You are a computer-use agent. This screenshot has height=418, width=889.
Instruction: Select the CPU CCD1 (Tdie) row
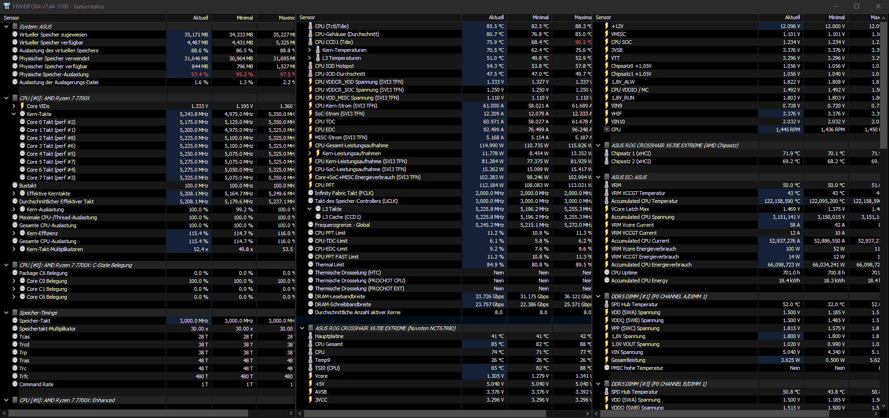444,42
